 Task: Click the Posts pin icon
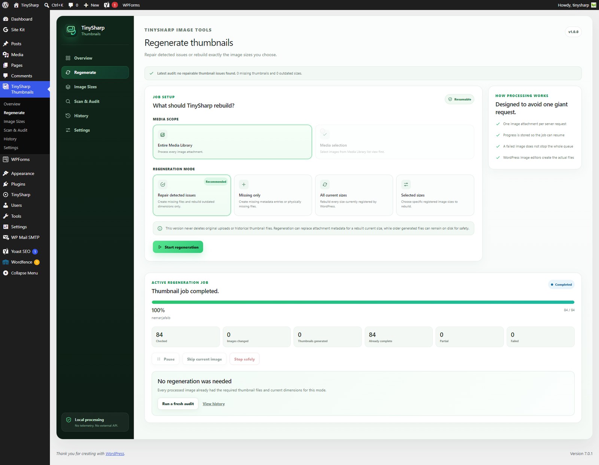click(6, 44)
